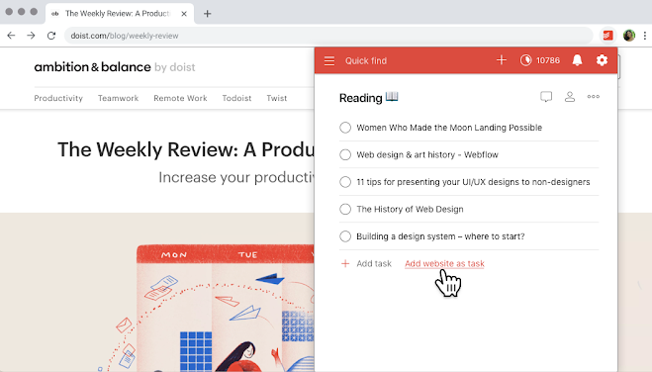The height and width of the screenshot is (372, 652).
Task: Complete Building a design system task
Action: [x=345, y=236]
